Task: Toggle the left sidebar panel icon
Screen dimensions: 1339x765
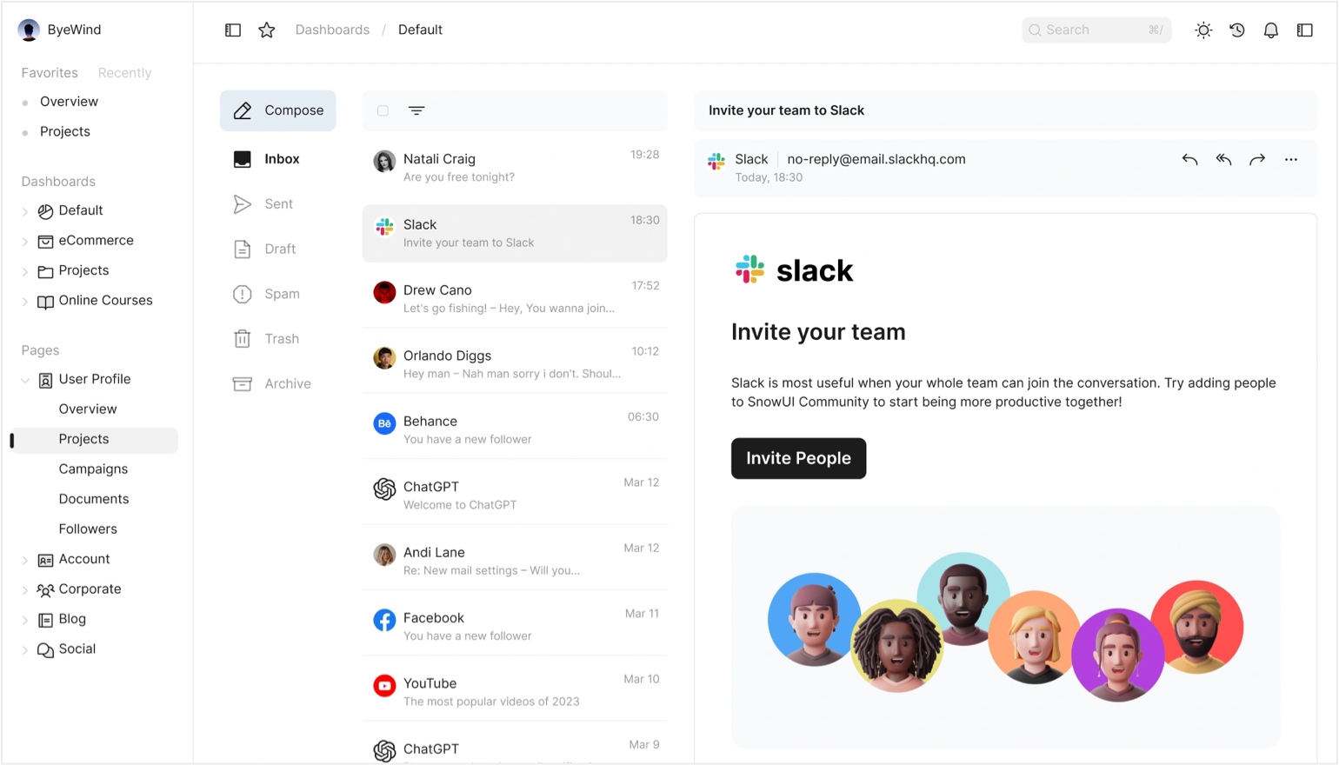Action: pos(233,30)
